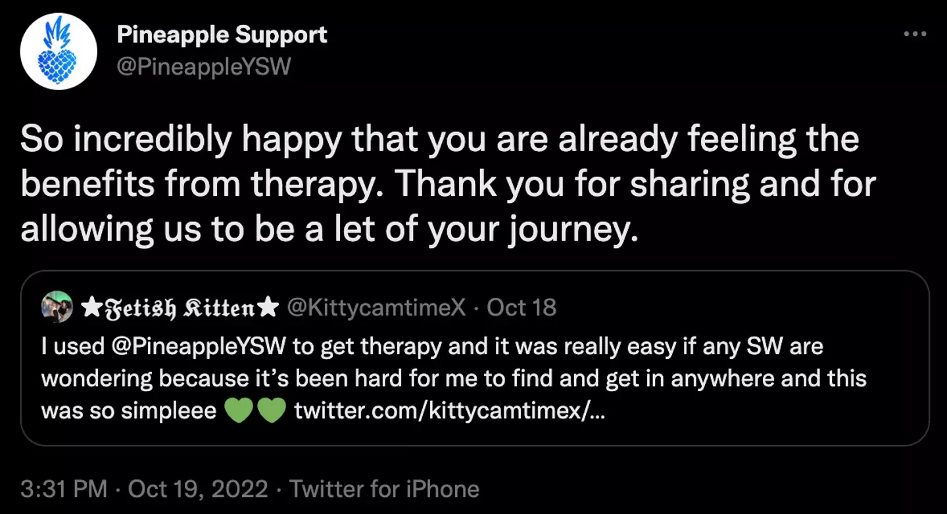Click the star after Fetish Kitten name
The height and width of the screenshot is (514, 947).
[x=270, y=308]
